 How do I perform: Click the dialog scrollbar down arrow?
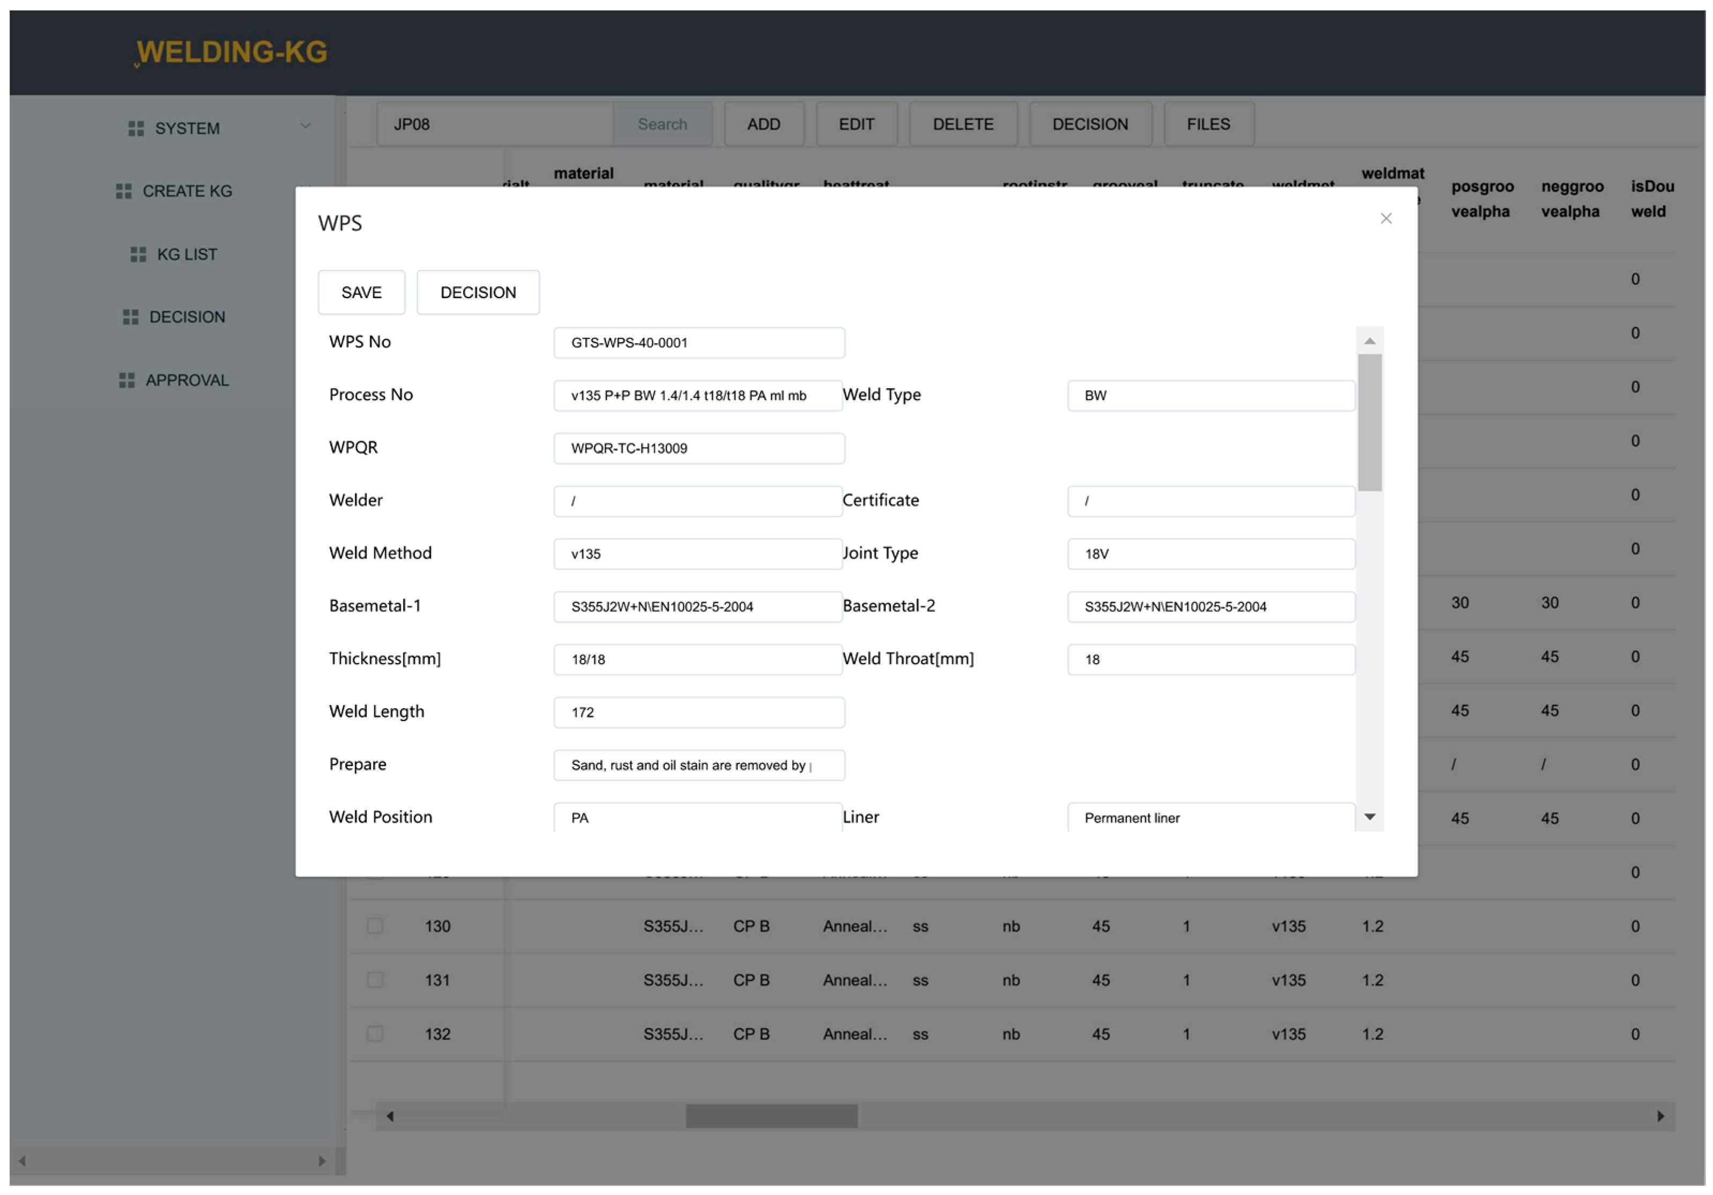coord(1369,817)
